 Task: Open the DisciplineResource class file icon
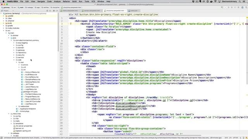[x=22, y=80]
